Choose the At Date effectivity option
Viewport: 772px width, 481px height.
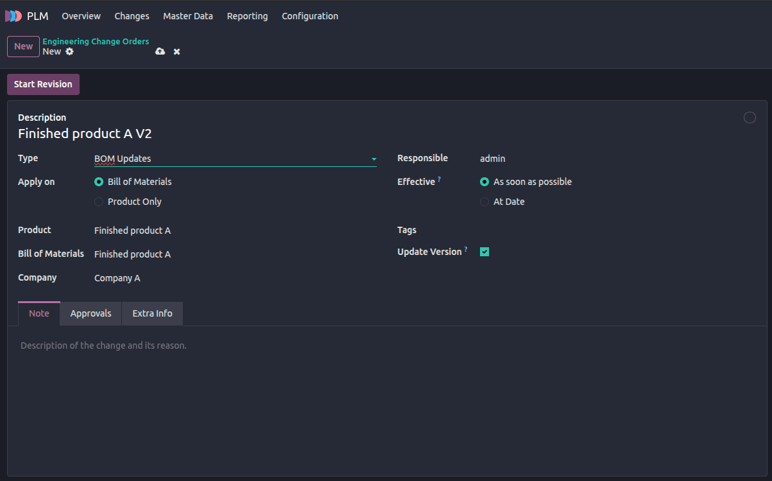pos(485,202)
